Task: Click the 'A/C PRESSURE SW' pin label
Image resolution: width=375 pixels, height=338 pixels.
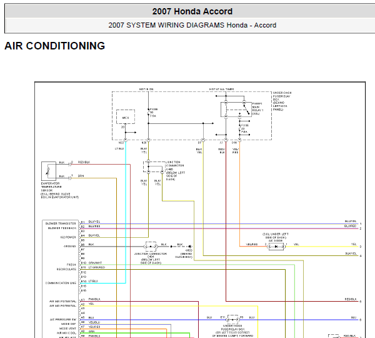Action: [x=63, y=320]
